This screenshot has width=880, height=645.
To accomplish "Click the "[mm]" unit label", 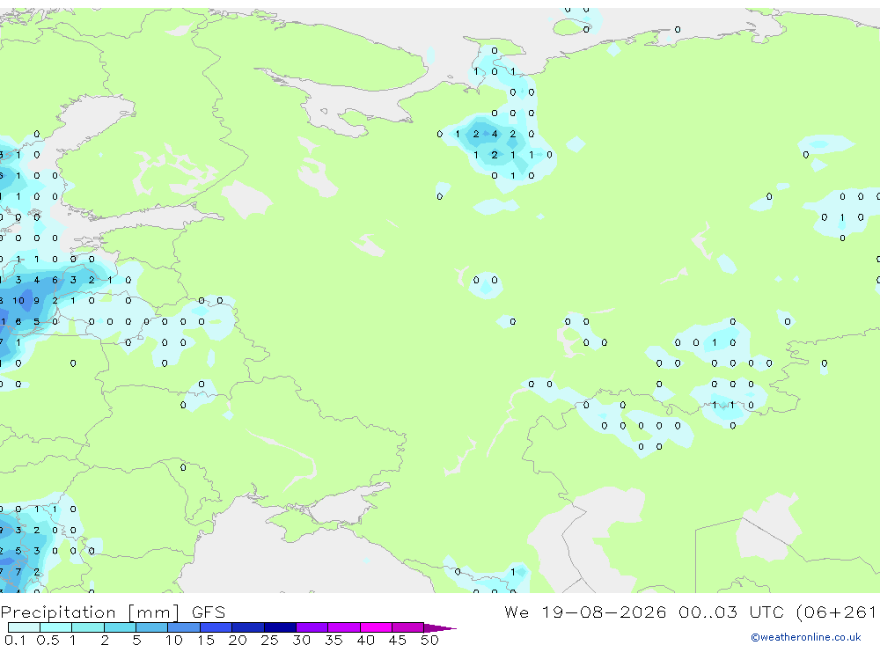I will tap(153, 612).
